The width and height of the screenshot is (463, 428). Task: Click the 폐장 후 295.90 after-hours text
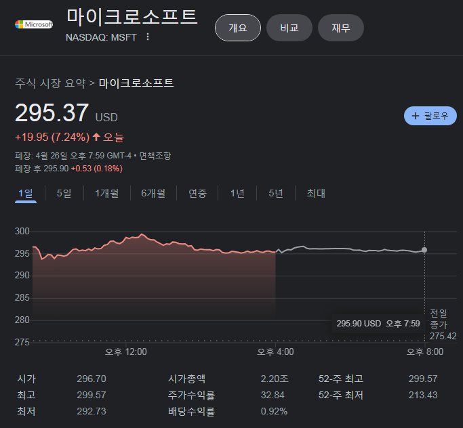pos(41,169)
